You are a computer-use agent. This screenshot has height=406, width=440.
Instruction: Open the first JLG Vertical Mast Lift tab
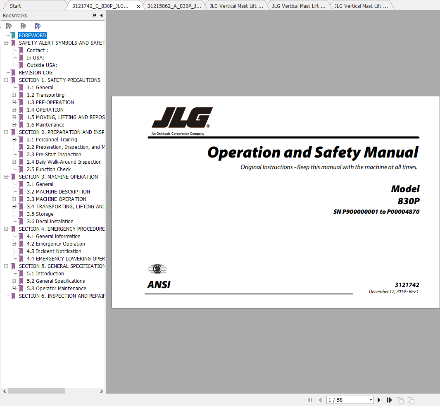point(236,6)
